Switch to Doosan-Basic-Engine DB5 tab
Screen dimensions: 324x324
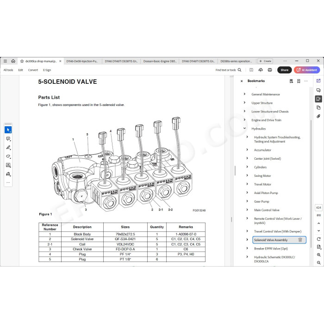pyautogui.click(x=160, y=61)
